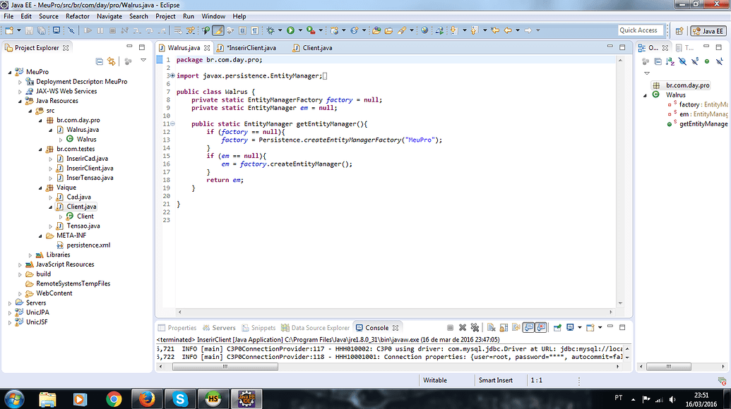Click the New file wizard icon
The image size is (731, 409).
[8, 30]
